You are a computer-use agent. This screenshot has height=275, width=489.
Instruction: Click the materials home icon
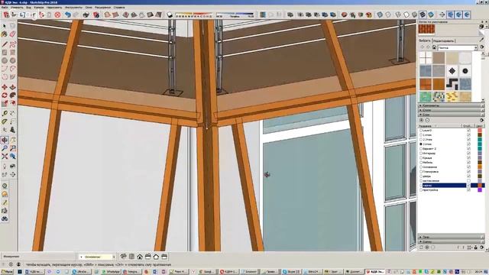coord(434,47)
